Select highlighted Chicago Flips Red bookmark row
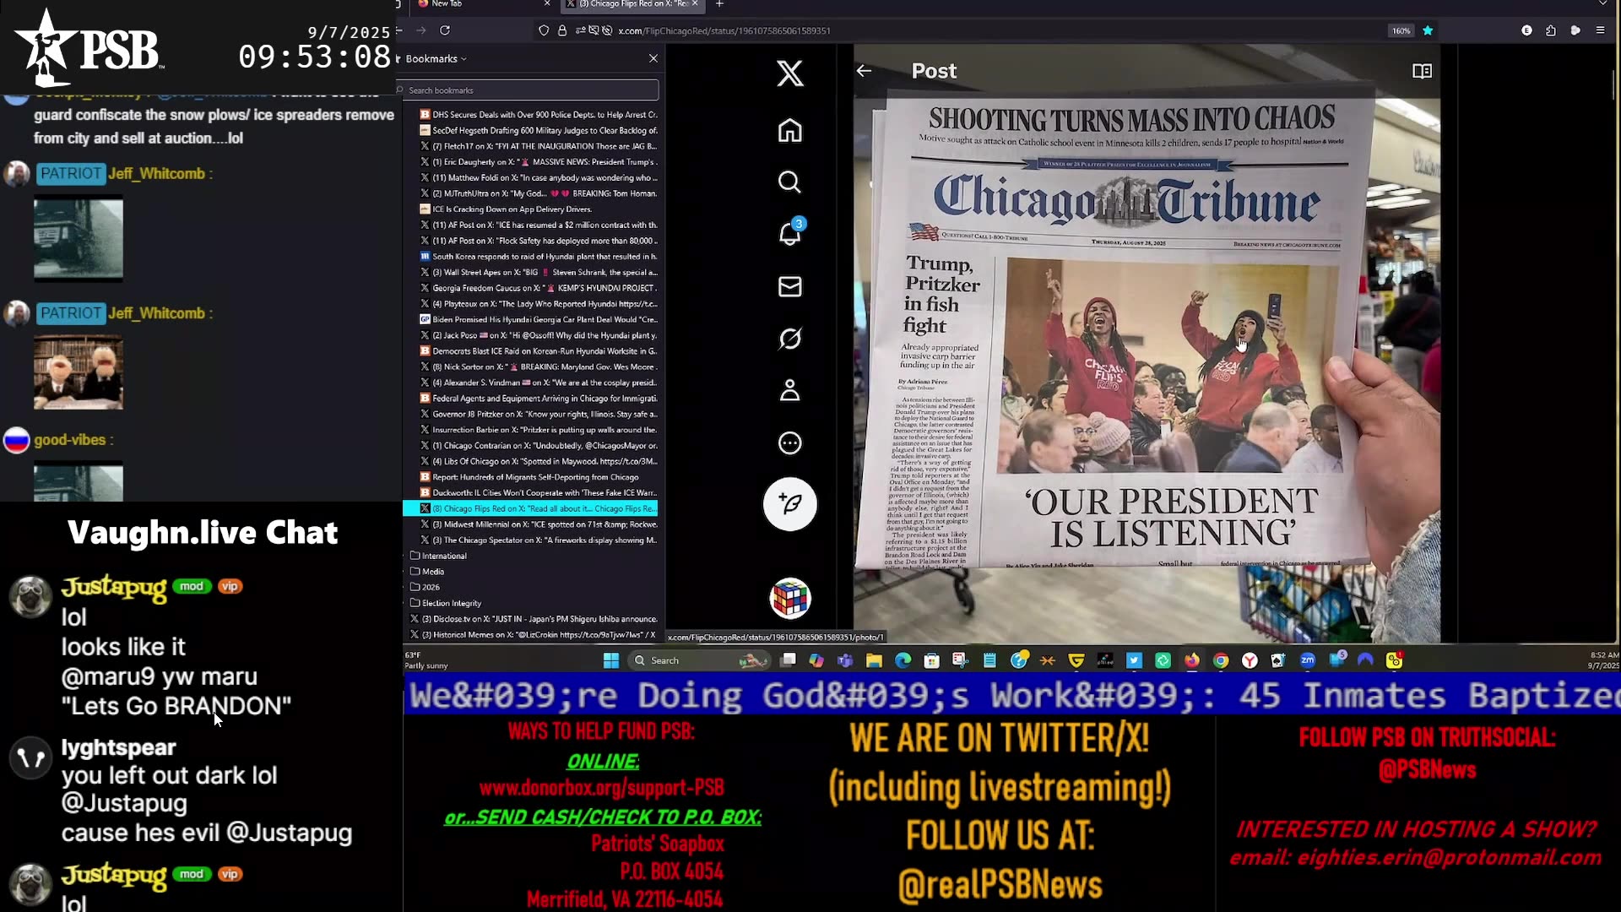The image size is (1621, 912). coord(530,508)
